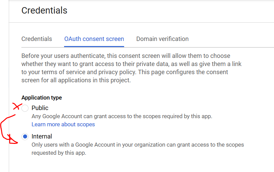274x172 pixels.
Task: Click the Credentials page heading
Action: pyautogui.click(x=44, y=10)
